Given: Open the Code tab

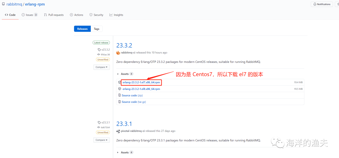Looking at the screenshot, I should pyautogui.click(x=10, y=15).
